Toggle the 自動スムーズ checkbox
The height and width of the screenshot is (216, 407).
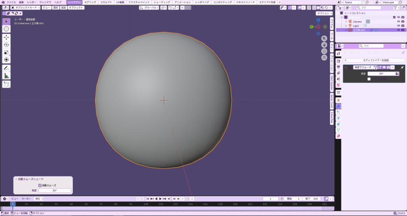[40, 185]
